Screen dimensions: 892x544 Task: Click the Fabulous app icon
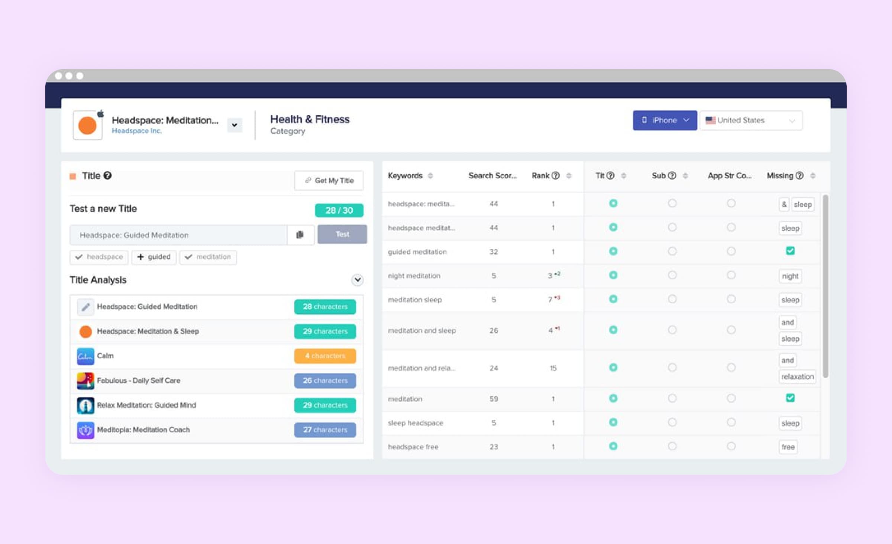click(85, 381)
